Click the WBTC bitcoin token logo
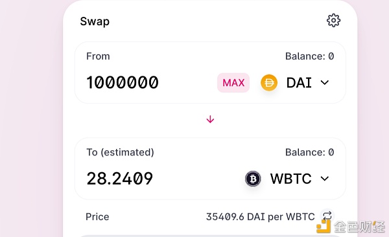Image resolution: width=389 pixels, height=237 pixels. click(x=253, y=179)
